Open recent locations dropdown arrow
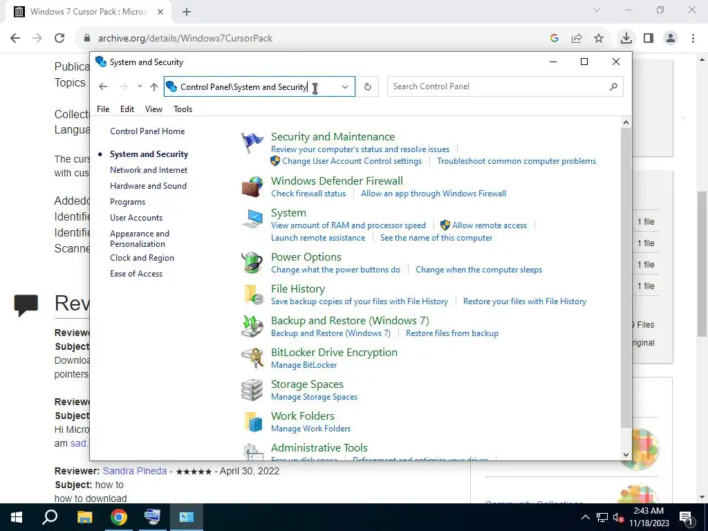This screenshot has width=708, height=531. tap(140, 86)
